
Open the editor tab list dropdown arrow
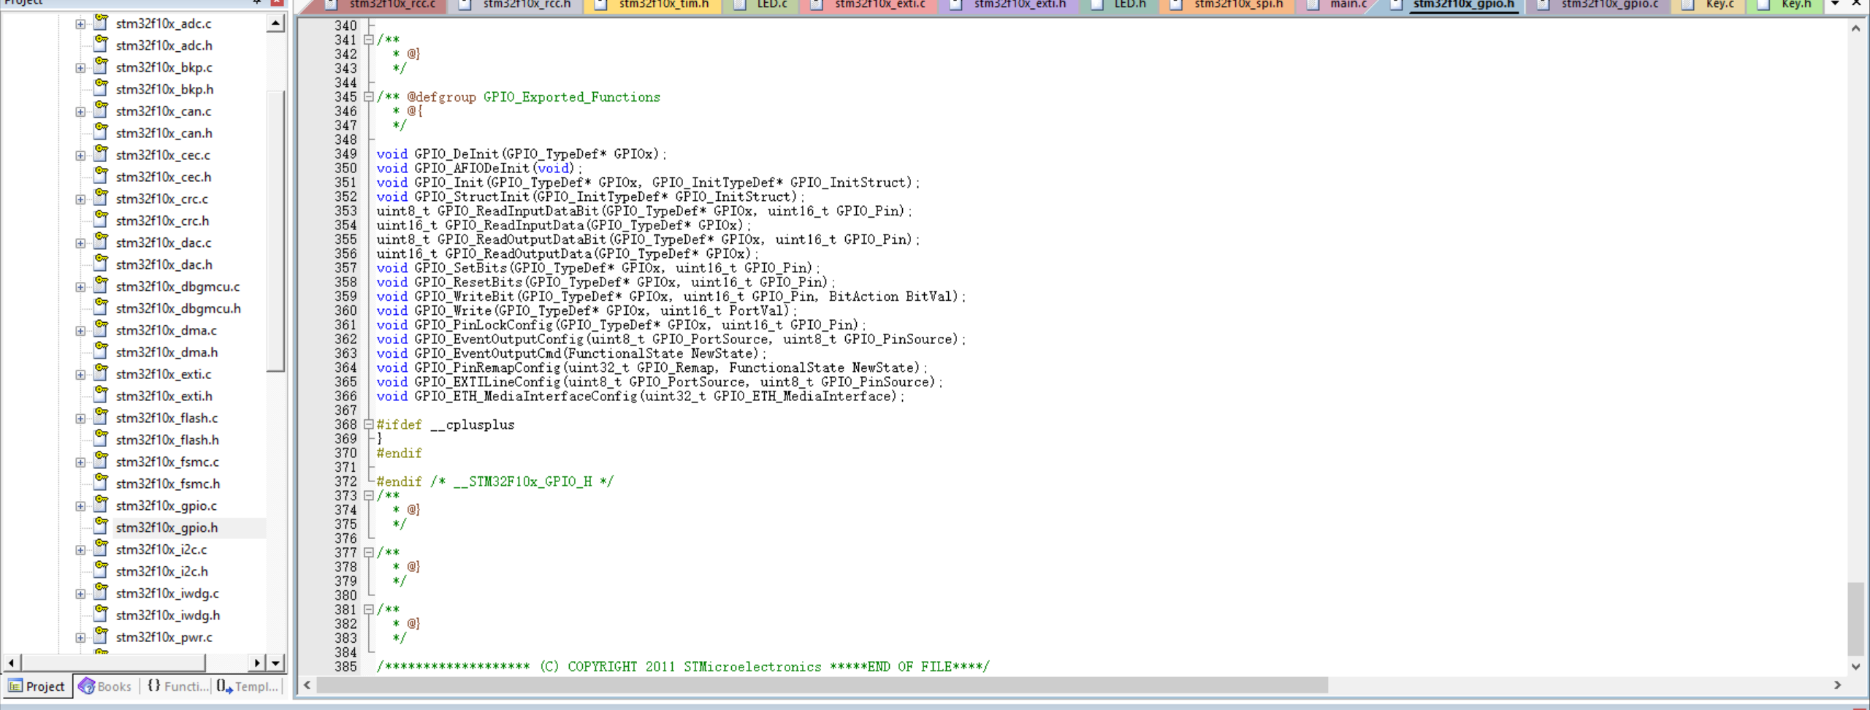(x=1834, y=4)
